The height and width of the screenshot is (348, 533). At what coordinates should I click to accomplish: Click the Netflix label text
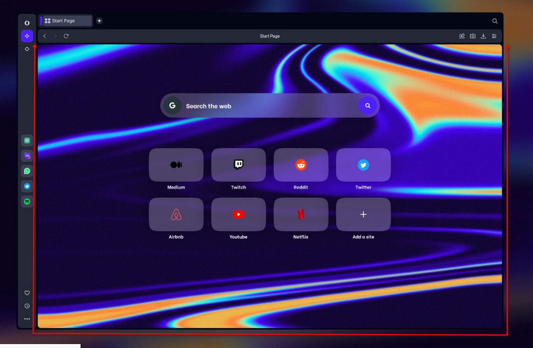301,237
